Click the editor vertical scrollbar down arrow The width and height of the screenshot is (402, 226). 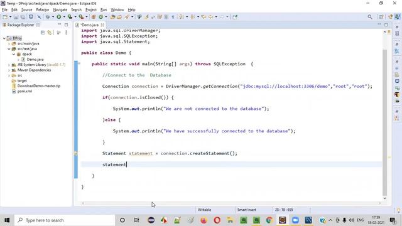384,198
